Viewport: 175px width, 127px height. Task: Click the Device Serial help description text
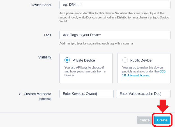(114, 17)
